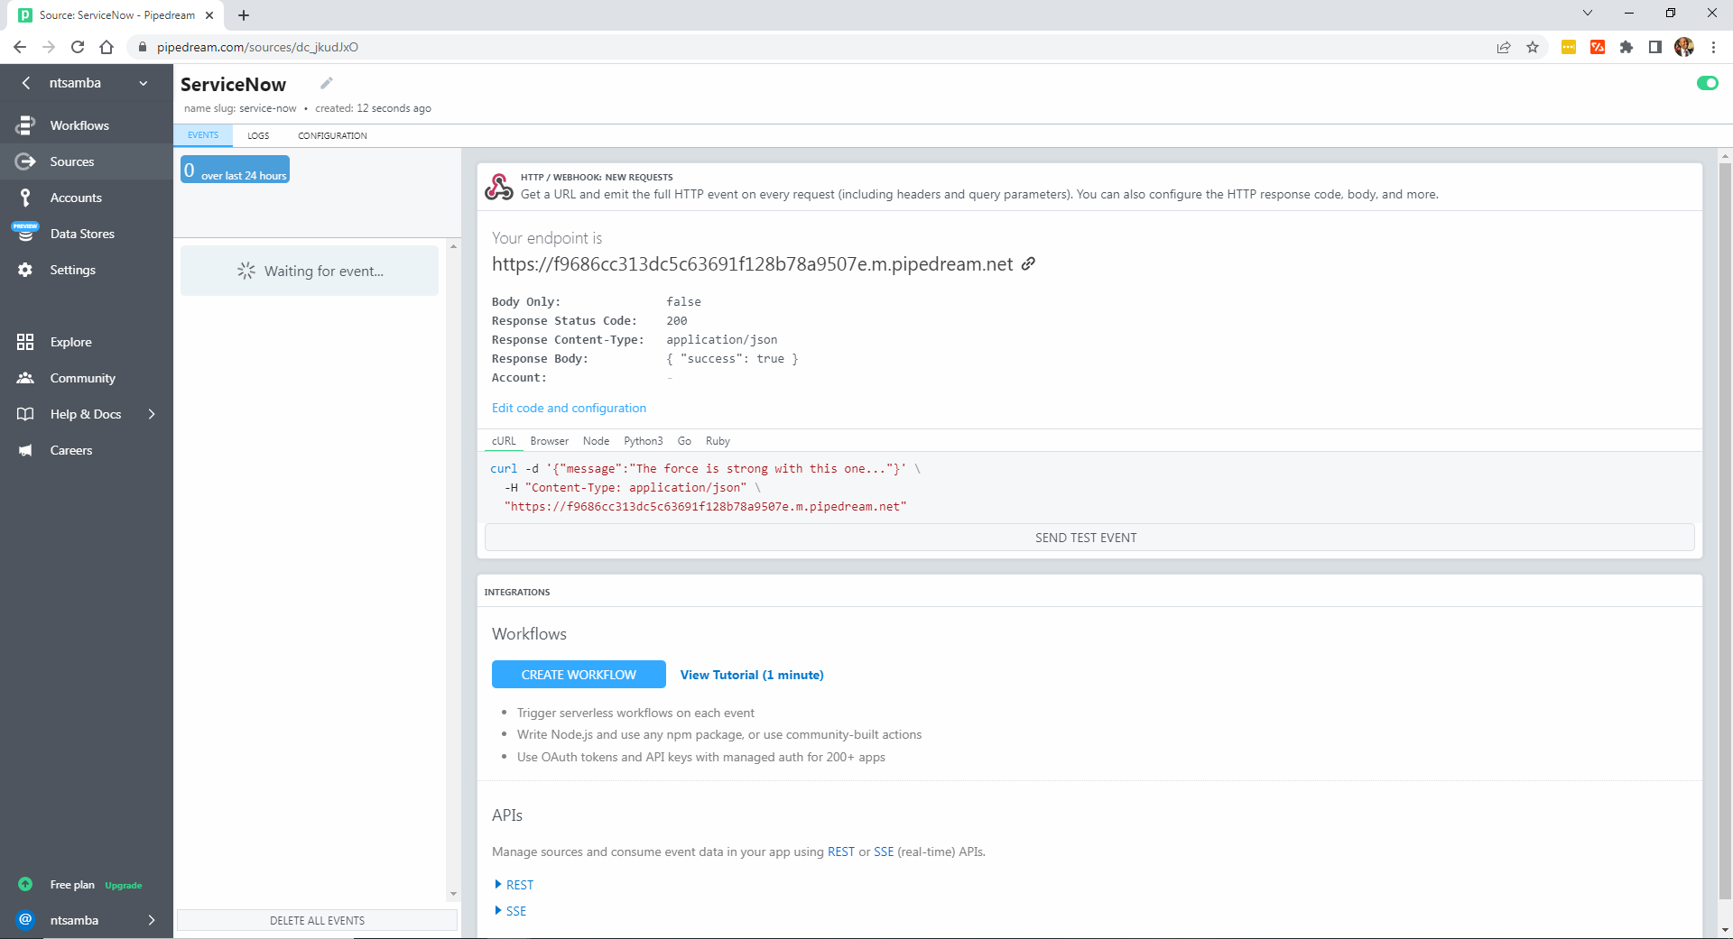Copy the endpoint URL using the link icon
The width and height of the screenshot is (1733, 939).
pos(1028,264)
